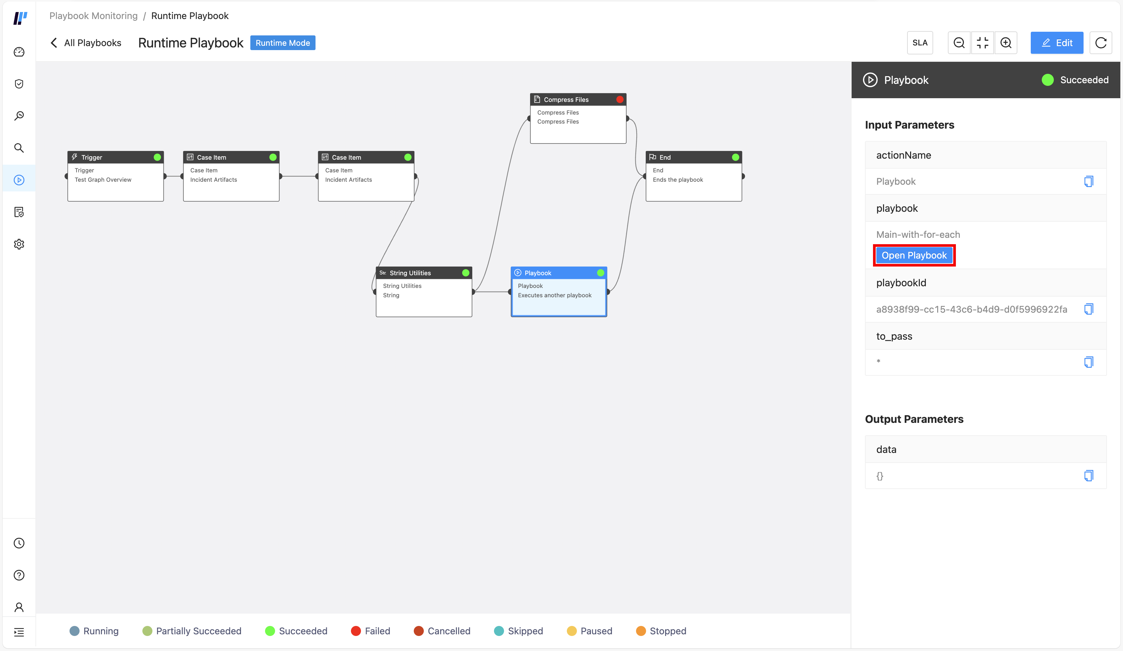Click the search icon in the sidebar
Image resolution: width=1123 pixels, height=651 pixels.
click(x=19, y=147)
